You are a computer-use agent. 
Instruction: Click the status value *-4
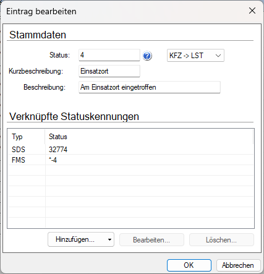coord(53,160)
